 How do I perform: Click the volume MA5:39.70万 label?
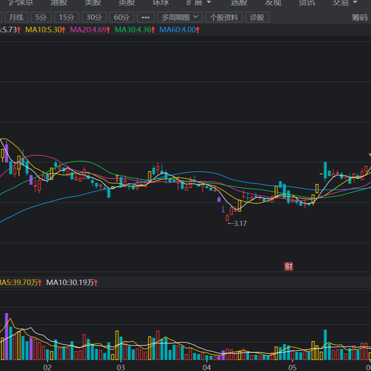click(x=20, y=282)
